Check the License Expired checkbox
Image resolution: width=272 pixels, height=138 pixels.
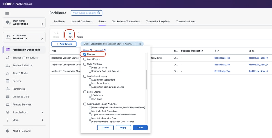point(90,108)
